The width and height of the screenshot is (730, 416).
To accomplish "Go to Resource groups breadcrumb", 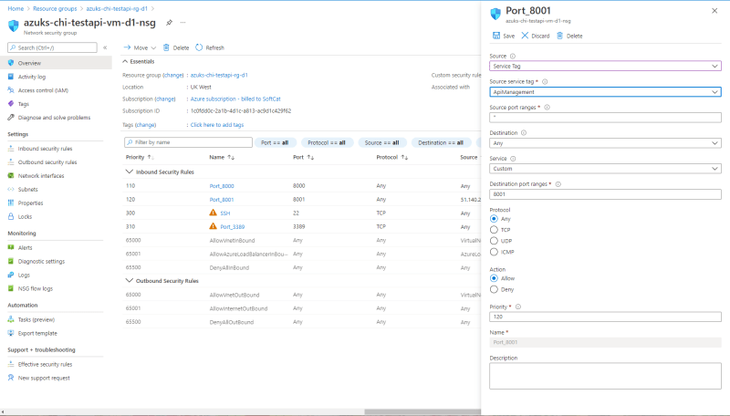I will click(55, 8).
